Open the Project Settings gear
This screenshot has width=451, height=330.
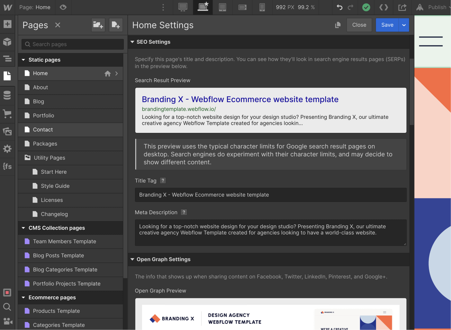pyautogui.click(x=7, y=149)
